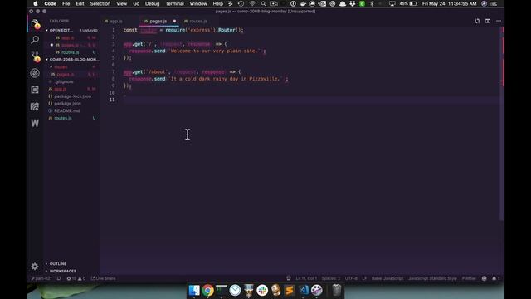Screen dimensions: 531x299
Task: Open the terminal app in the dock
Action: (222, 290)
